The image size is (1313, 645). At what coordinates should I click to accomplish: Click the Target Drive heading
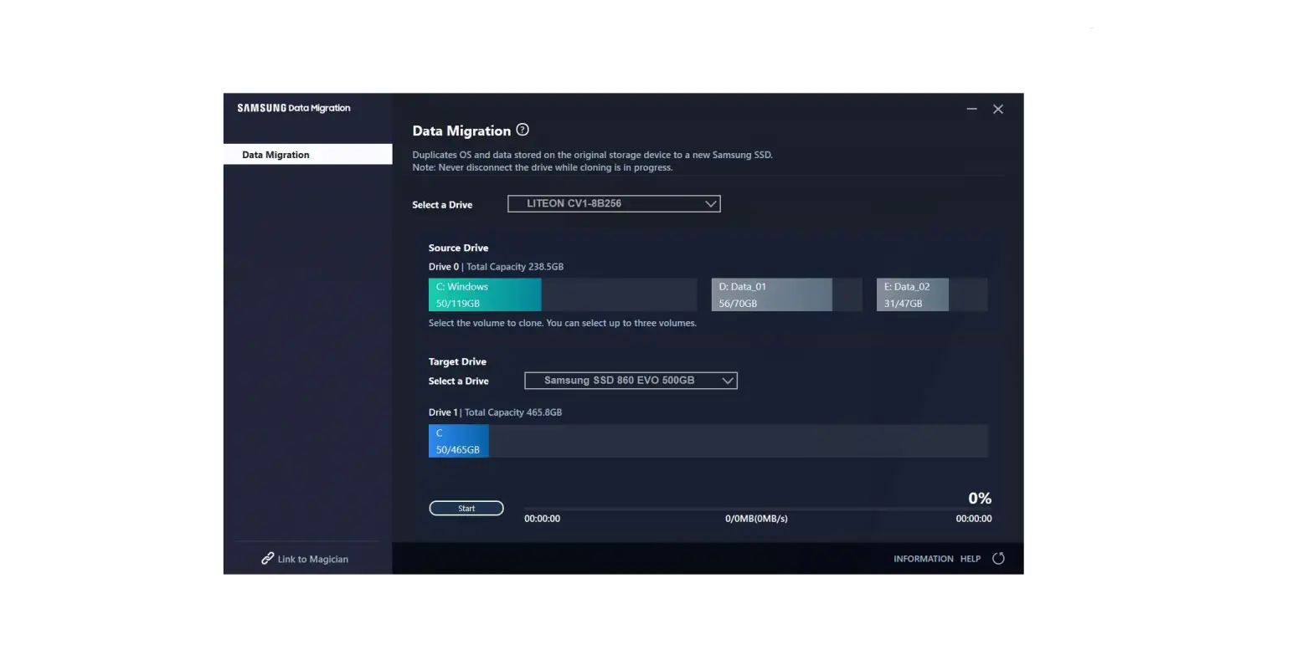pyautogui.click(x=457, y=361)
